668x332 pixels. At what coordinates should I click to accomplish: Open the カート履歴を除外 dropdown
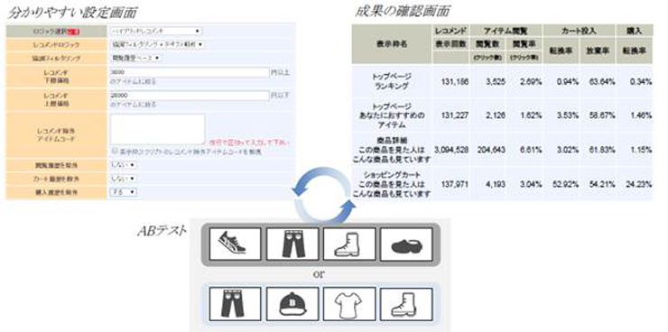click(x=124, y=179)
